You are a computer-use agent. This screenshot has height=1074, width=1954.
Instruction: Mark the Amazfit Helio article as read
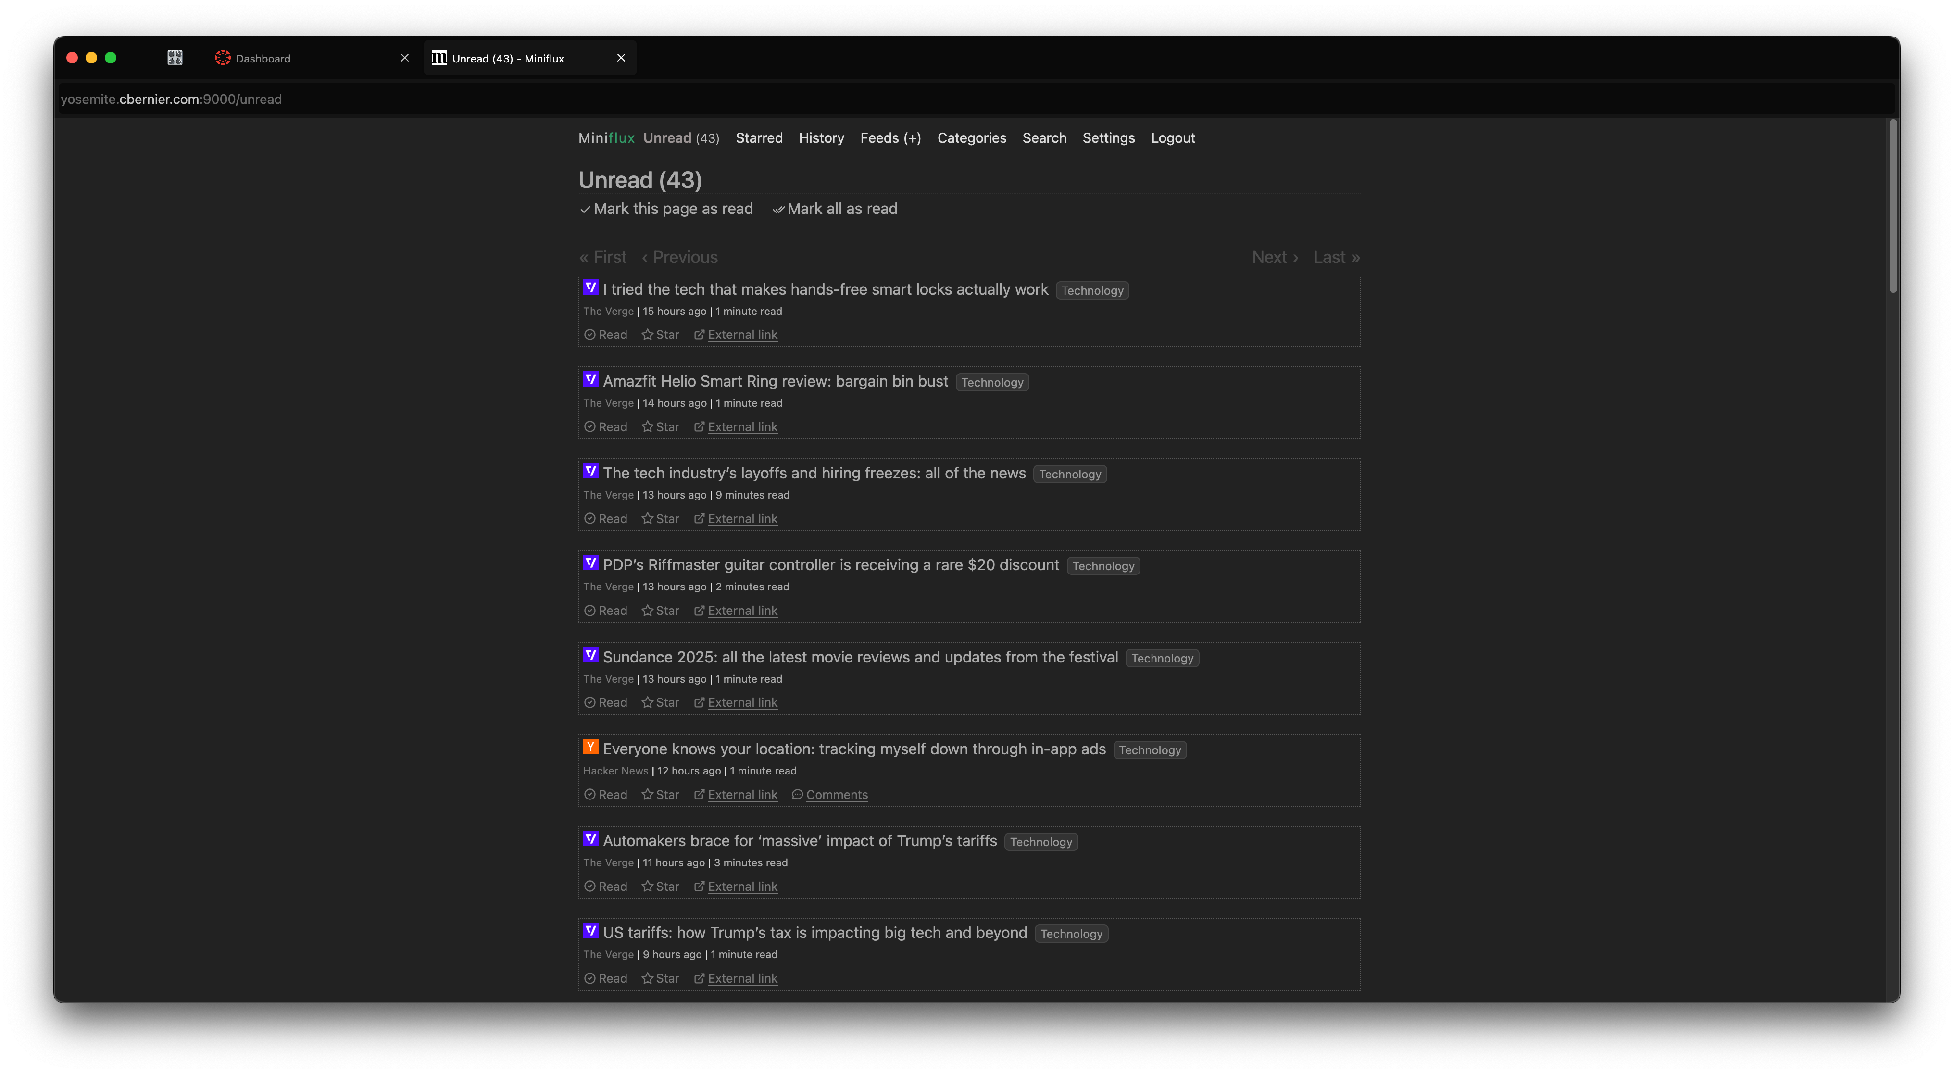click(605, 427)
